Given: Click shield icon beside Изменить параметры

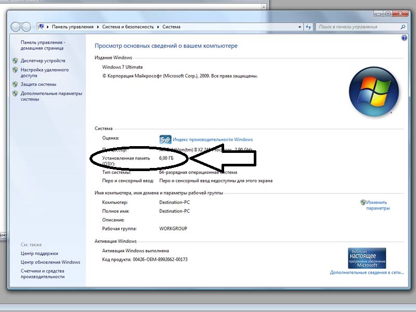Looking at the screenshot, I should pos(363,202).
